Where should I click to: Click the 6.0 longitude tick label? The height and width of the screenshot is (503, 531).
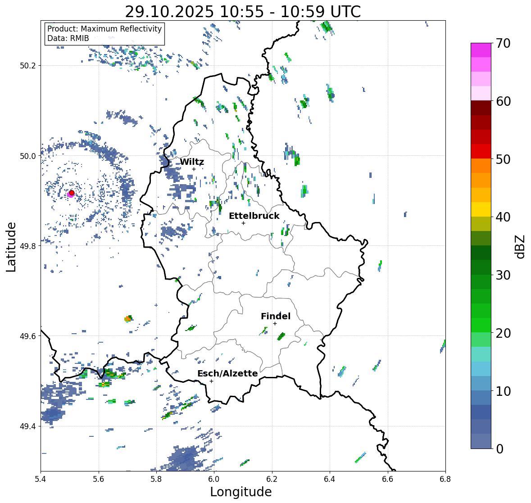pyautogui.click(x=214, y=479)
